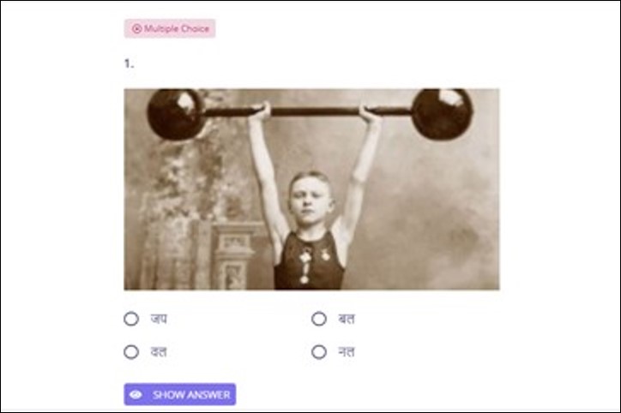Click the barbell bar between the hands

[316, 111]
